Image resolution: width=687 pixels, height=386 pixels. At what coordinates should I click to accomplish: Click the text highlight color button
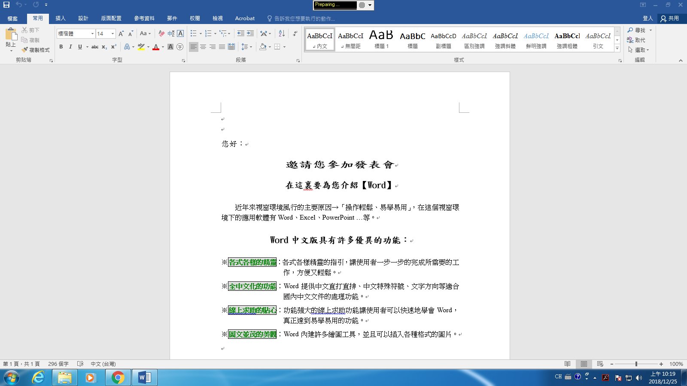[x=141, y=47]
